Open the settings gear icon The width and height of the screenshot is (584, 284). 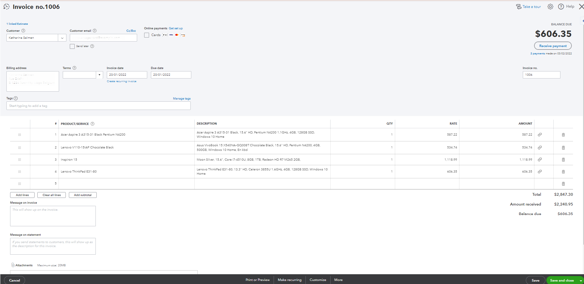(550, 7)
